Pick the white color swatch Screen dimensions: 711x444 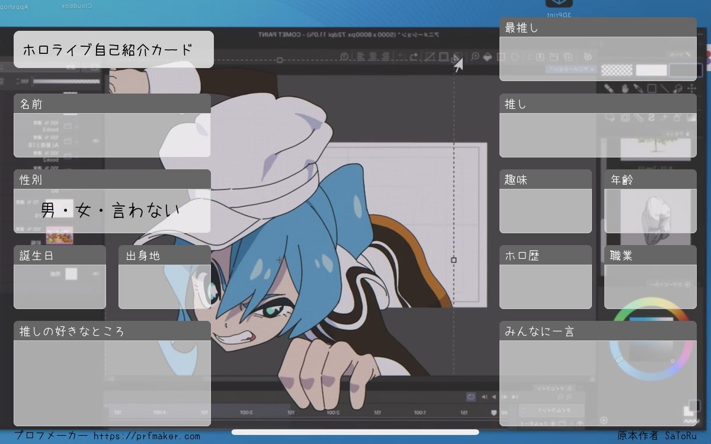click(x=651, y=70)
